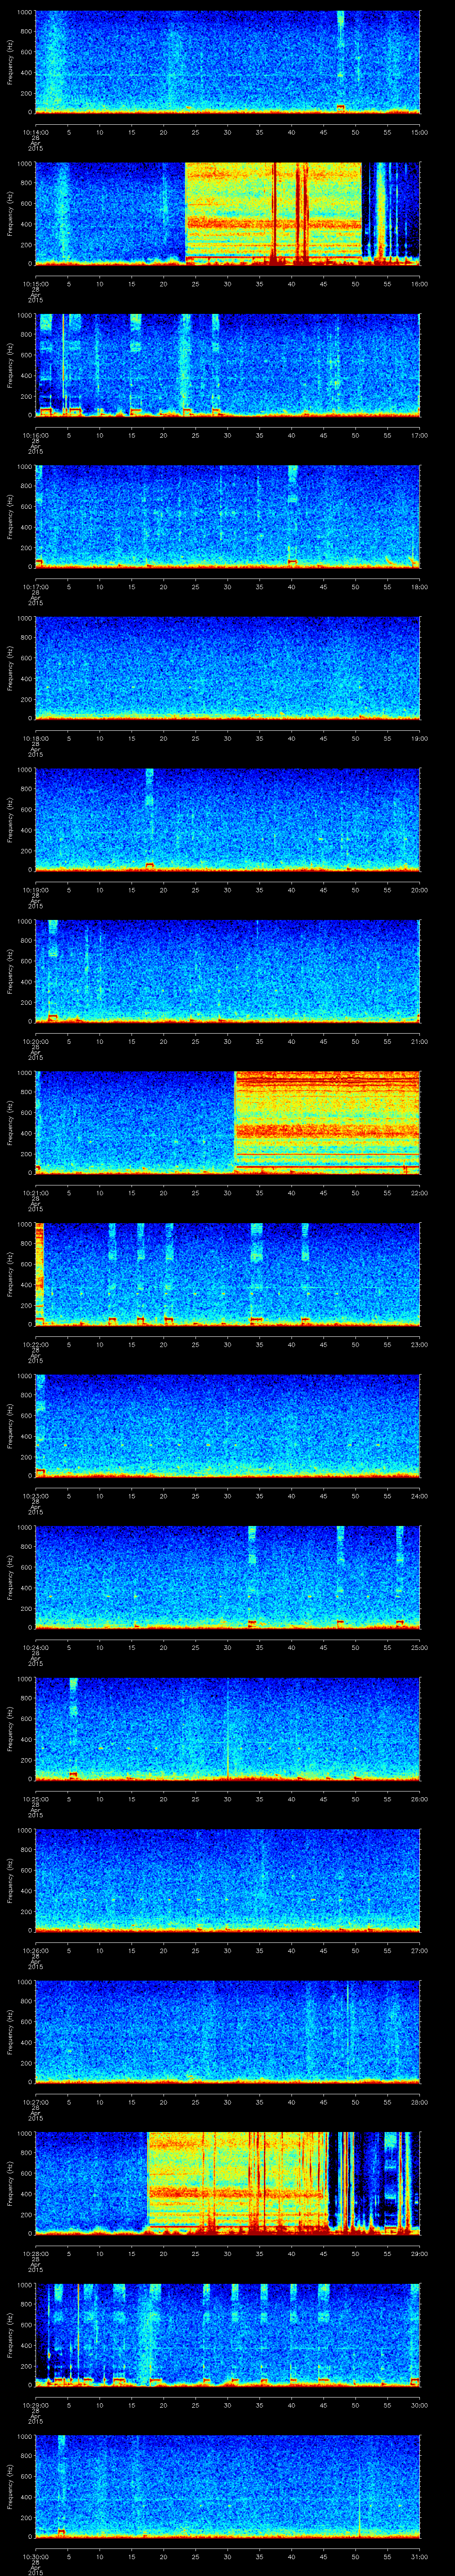This screenshot has height=2576, width=455.
Task: Click the 15-second tick label under the 10:26:00 spectrogram
Action: click(132, 1950)
